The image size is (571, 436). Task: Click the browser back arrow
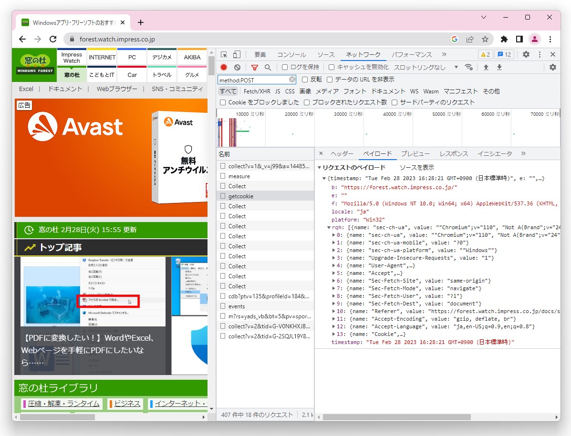coord(22,39)
